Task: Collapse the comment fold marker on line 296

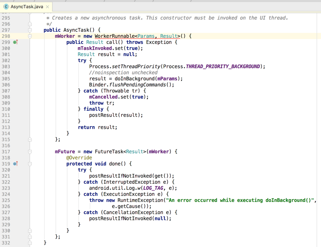Action: click(x=30, y=24)
